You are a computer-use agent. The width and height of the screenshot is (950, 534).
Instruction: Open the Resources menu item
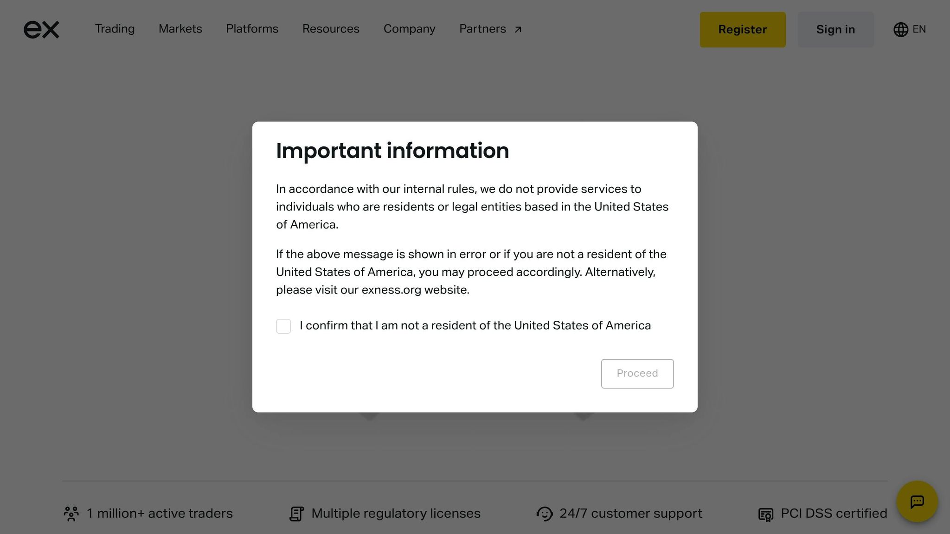(x=331, y=29)
